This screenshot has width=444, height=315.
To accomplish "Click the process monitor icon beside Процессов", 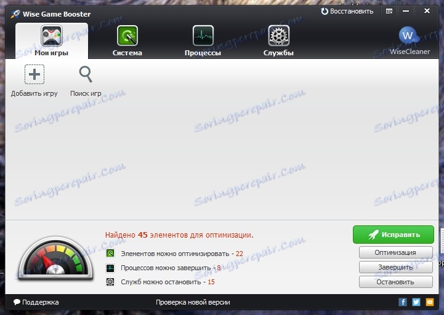I will coord(110,268).
